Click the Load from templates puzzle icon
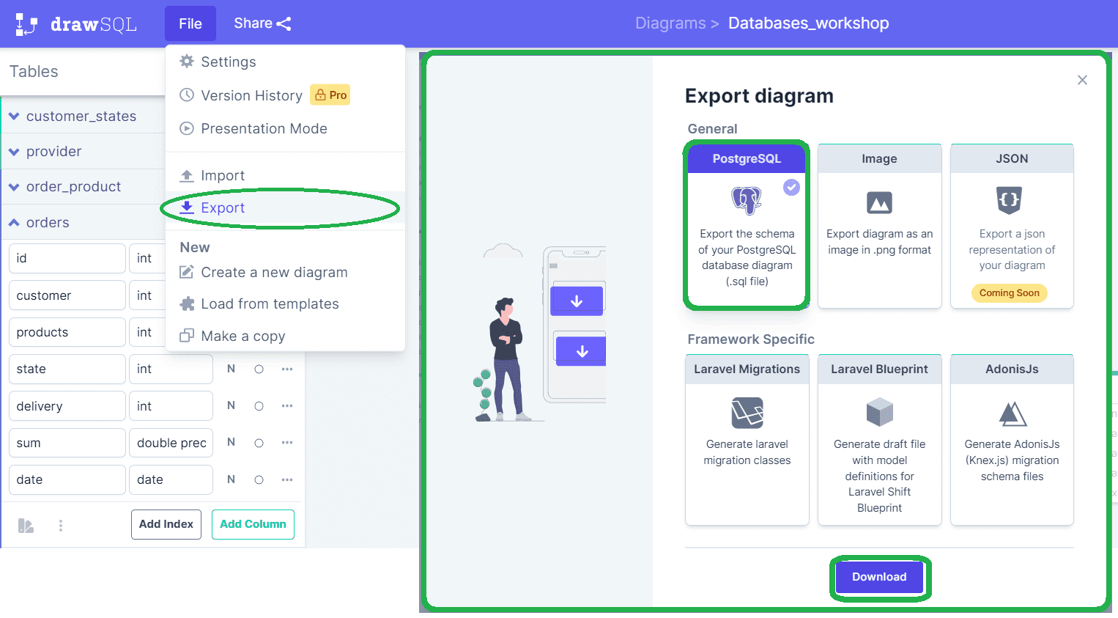Screen dimensions: 1118x618 pyautogui.click(x=187, y=304)
